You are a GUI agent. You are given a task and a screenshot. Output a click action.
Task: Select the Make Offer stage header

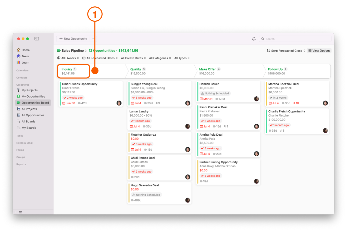click(207, 69)
